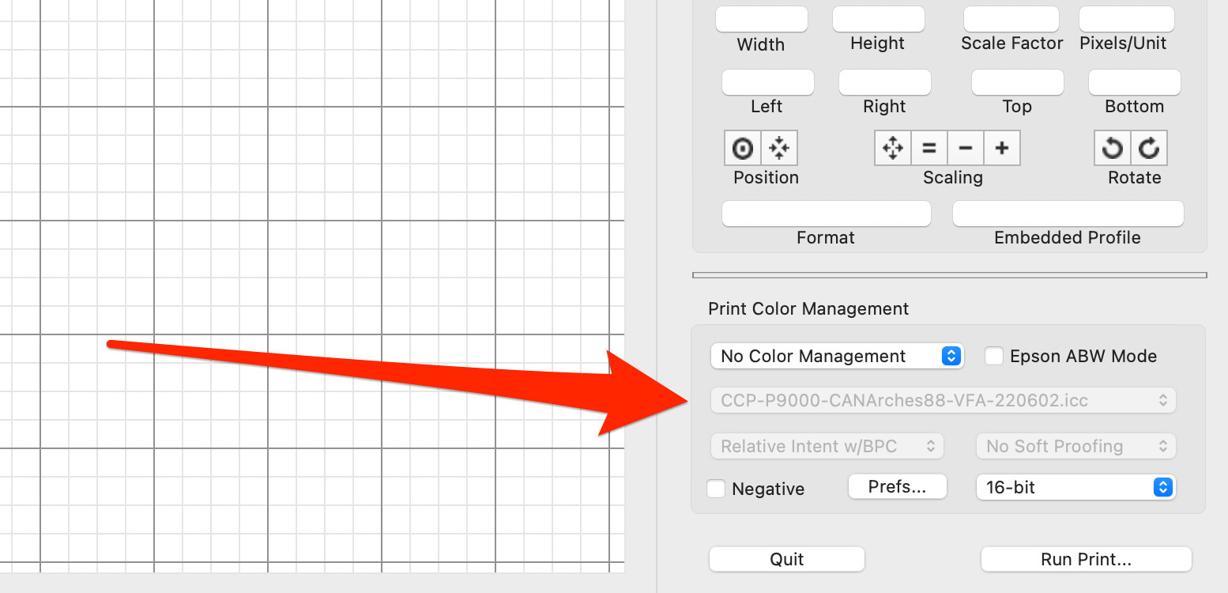Click the four-way arrows Scaling icon

point(893,148)
